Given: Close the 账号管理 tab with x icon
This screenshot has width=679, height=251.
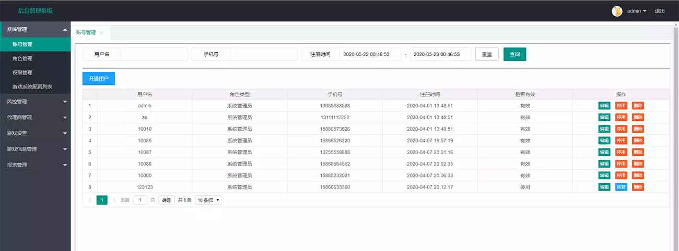Looking at the screenshot, I should pos(102,33).
